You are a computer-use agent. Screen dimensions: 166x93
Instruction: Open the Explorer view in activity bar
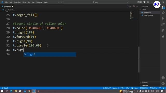163,7
